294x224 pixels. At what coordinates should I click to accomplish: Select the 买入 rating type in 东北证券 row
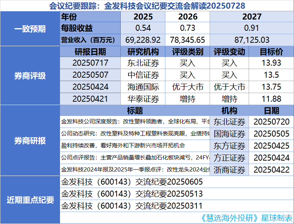187,63
